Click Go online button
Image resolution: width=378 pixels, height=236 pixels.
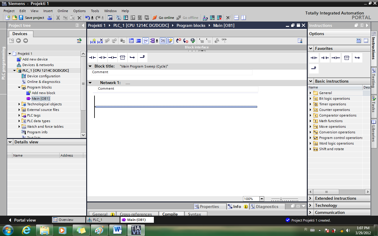163,18
